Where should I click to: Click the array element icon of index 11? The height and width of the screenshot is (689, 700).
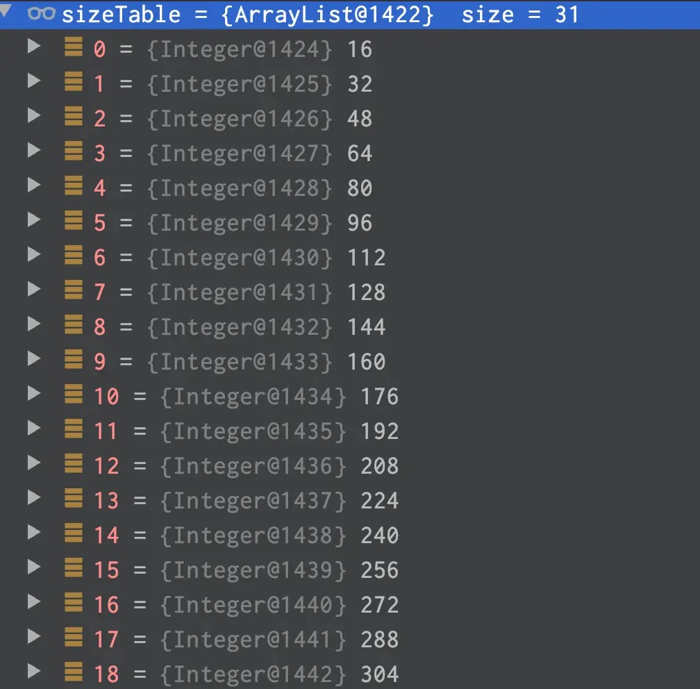pyautogui.click(x=74, y=429)
